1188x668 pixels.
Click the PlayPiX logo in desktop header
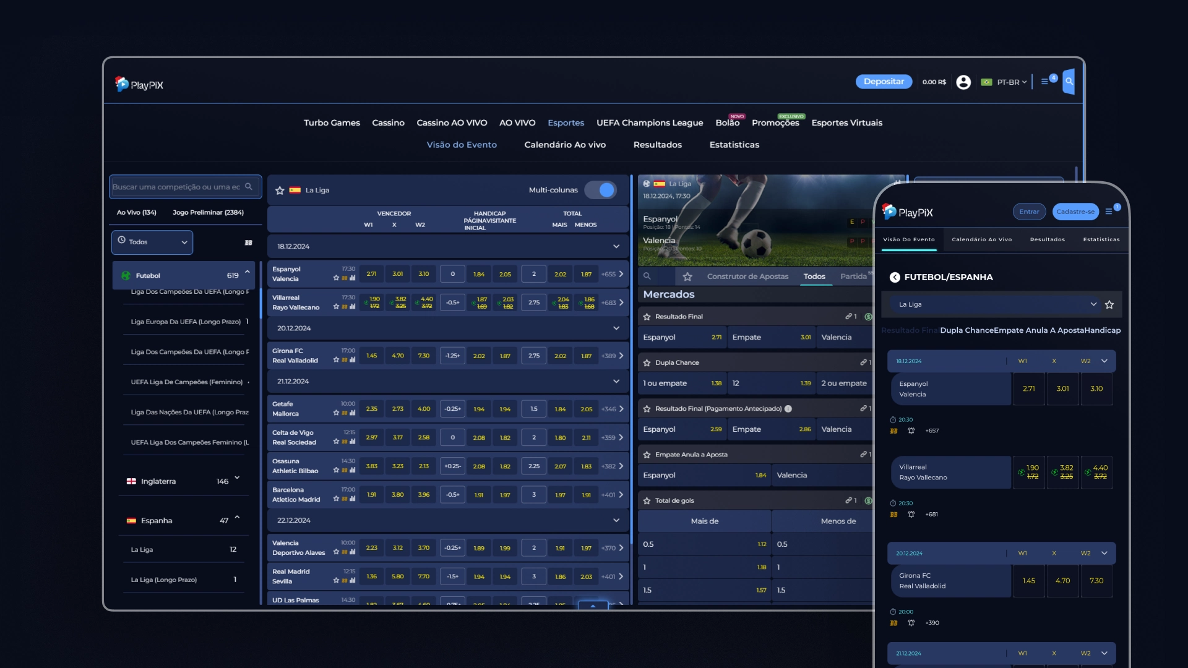[139, 84]
